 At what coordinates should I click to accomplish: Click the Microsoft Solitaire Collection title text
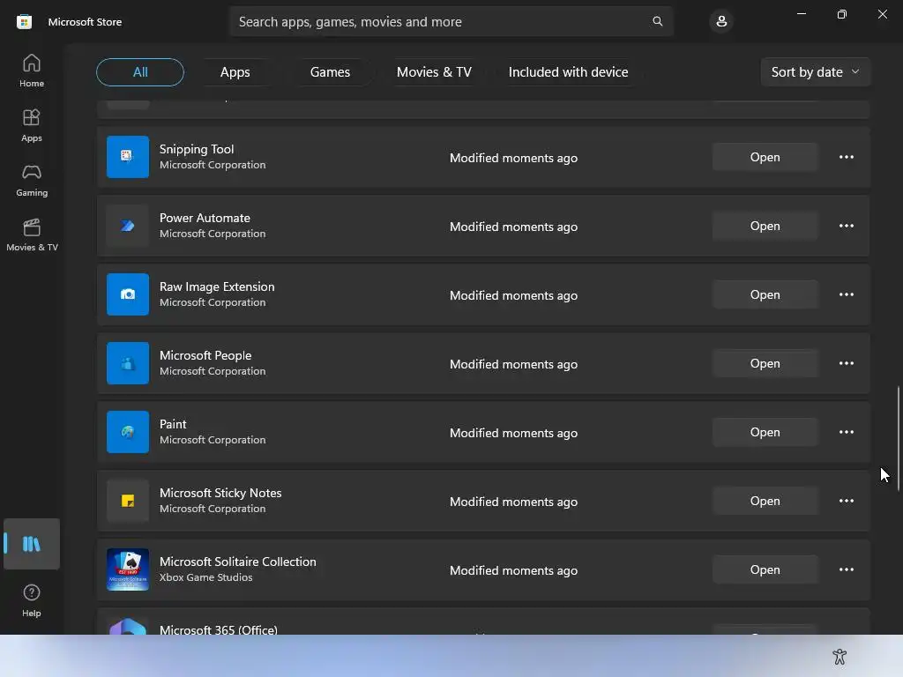(x=237, y=562)
